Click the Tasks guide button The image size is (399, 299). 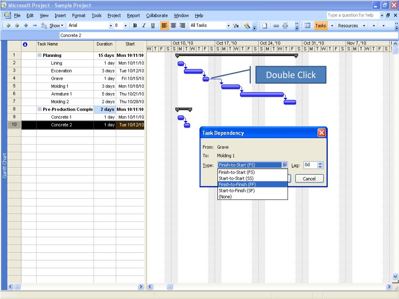pyautogui.click(x=320, y=25)
